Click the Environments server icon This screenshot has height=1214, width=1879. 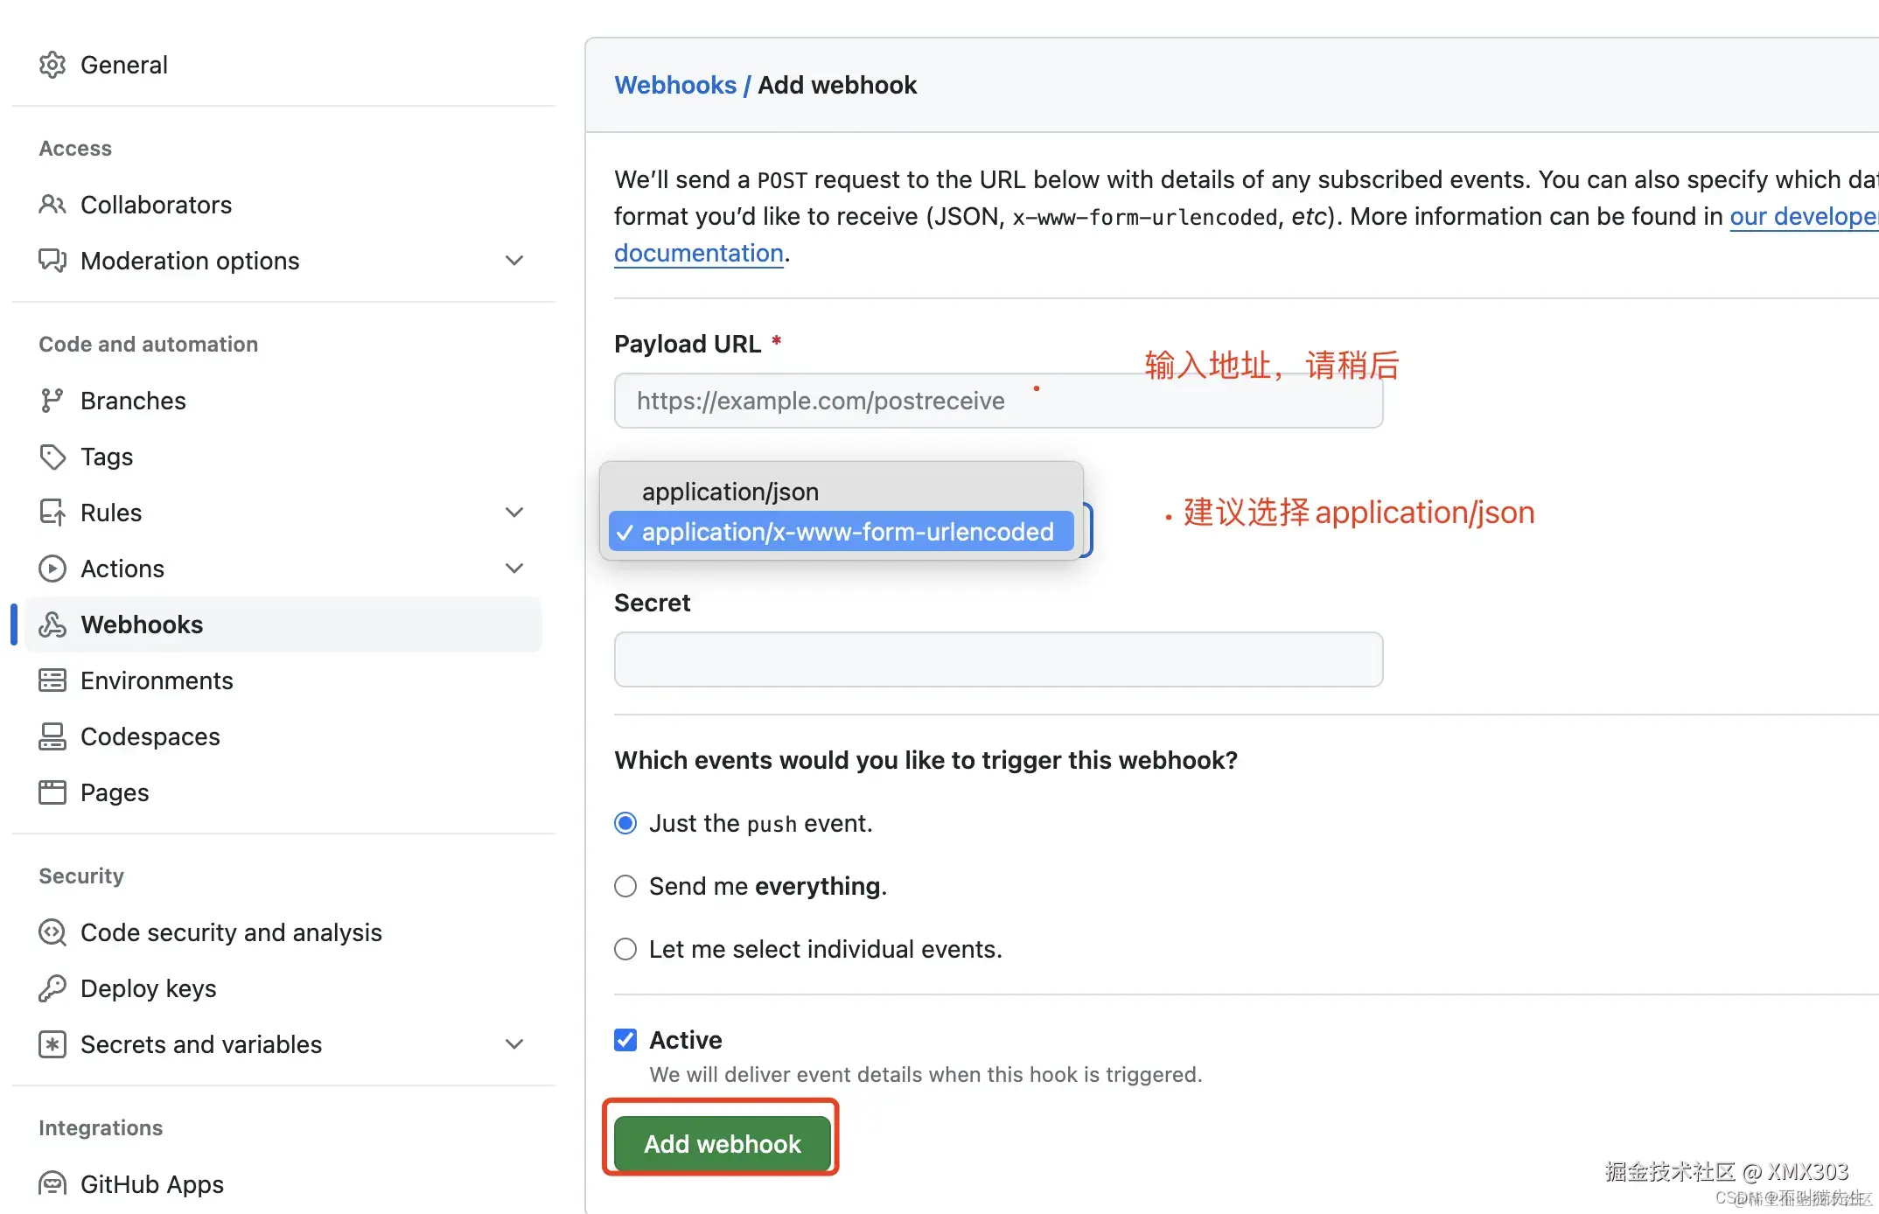52,680
